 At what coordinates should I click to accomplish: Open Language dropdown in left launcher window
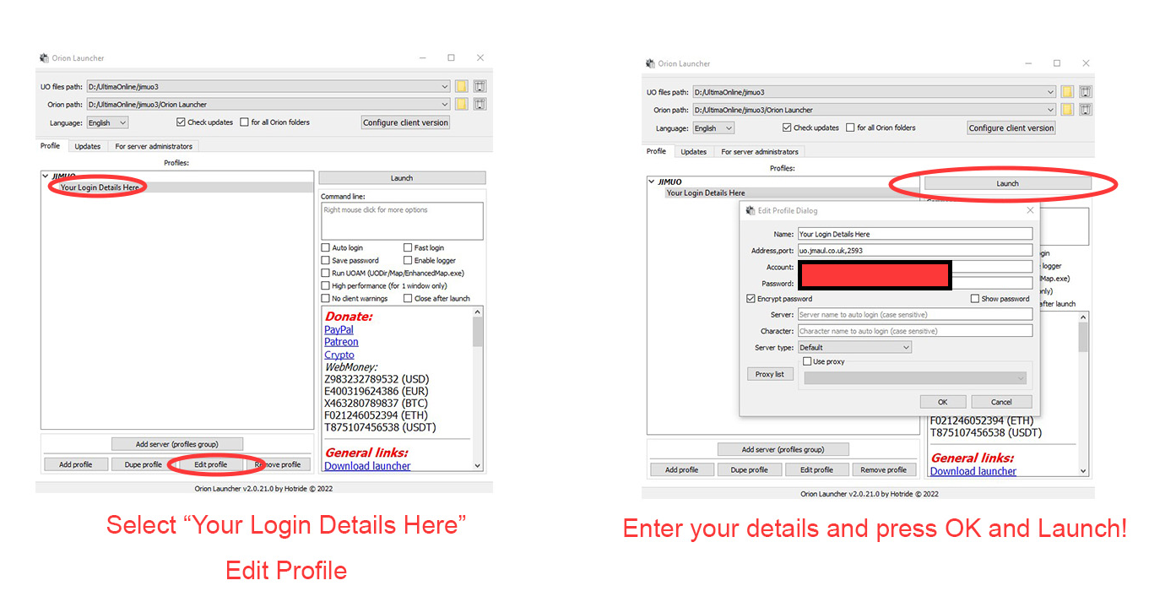(107, 122)
